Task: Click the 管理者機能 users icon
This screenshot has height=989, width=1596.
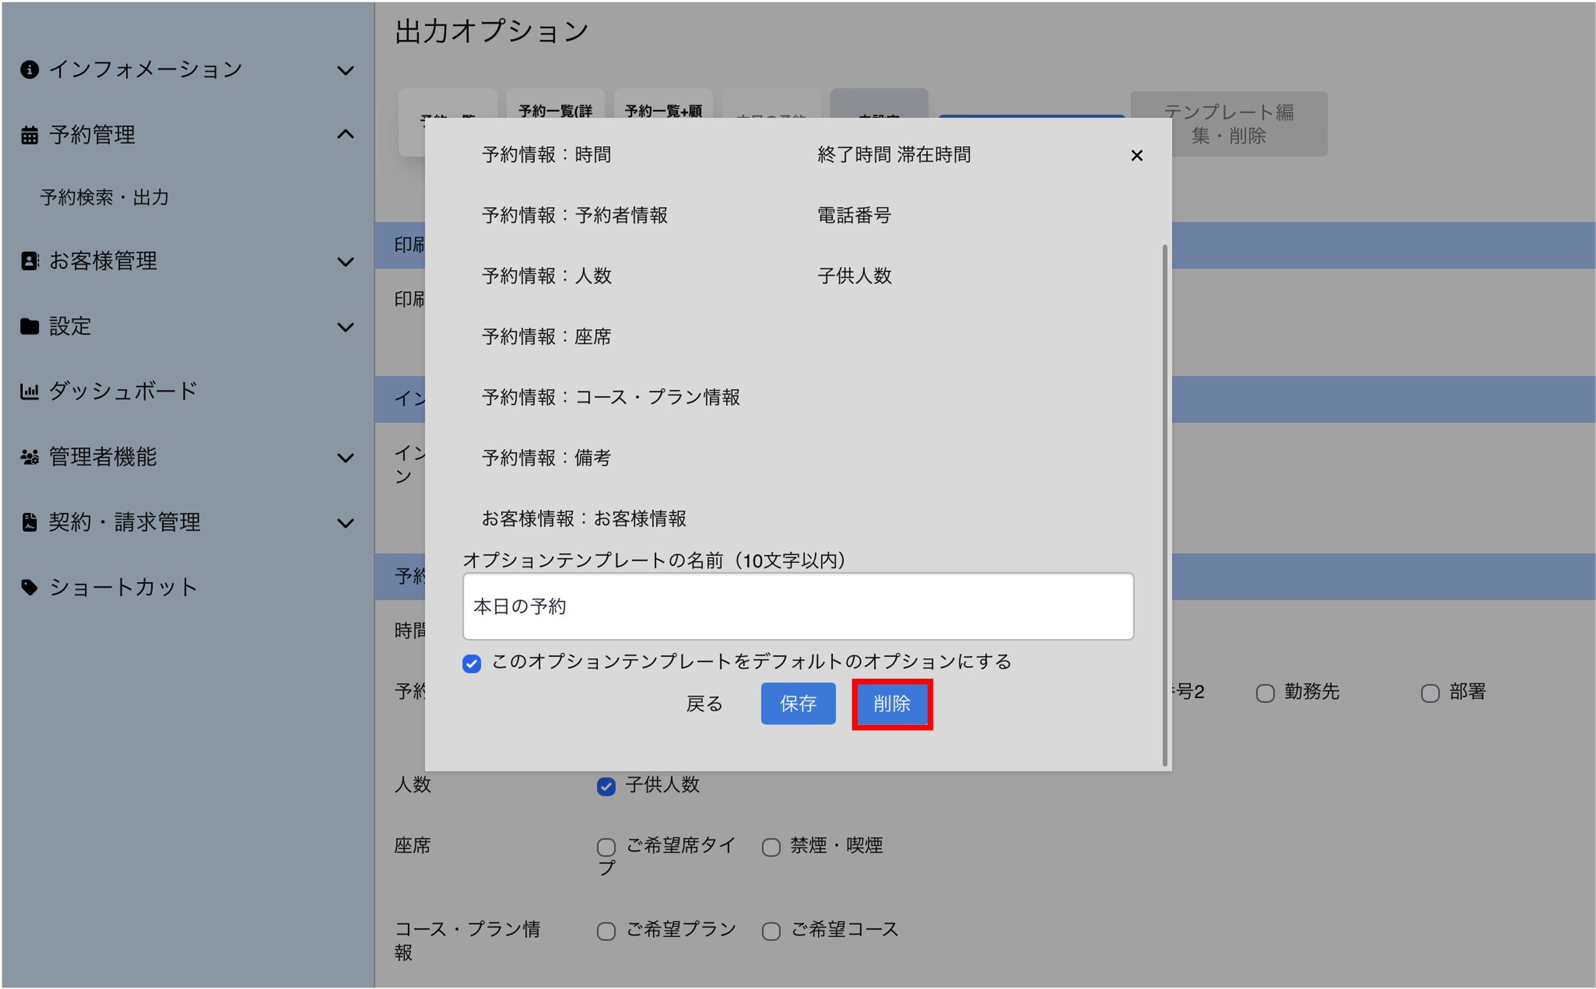Action: pyautogui.click(x=30, y=457)
